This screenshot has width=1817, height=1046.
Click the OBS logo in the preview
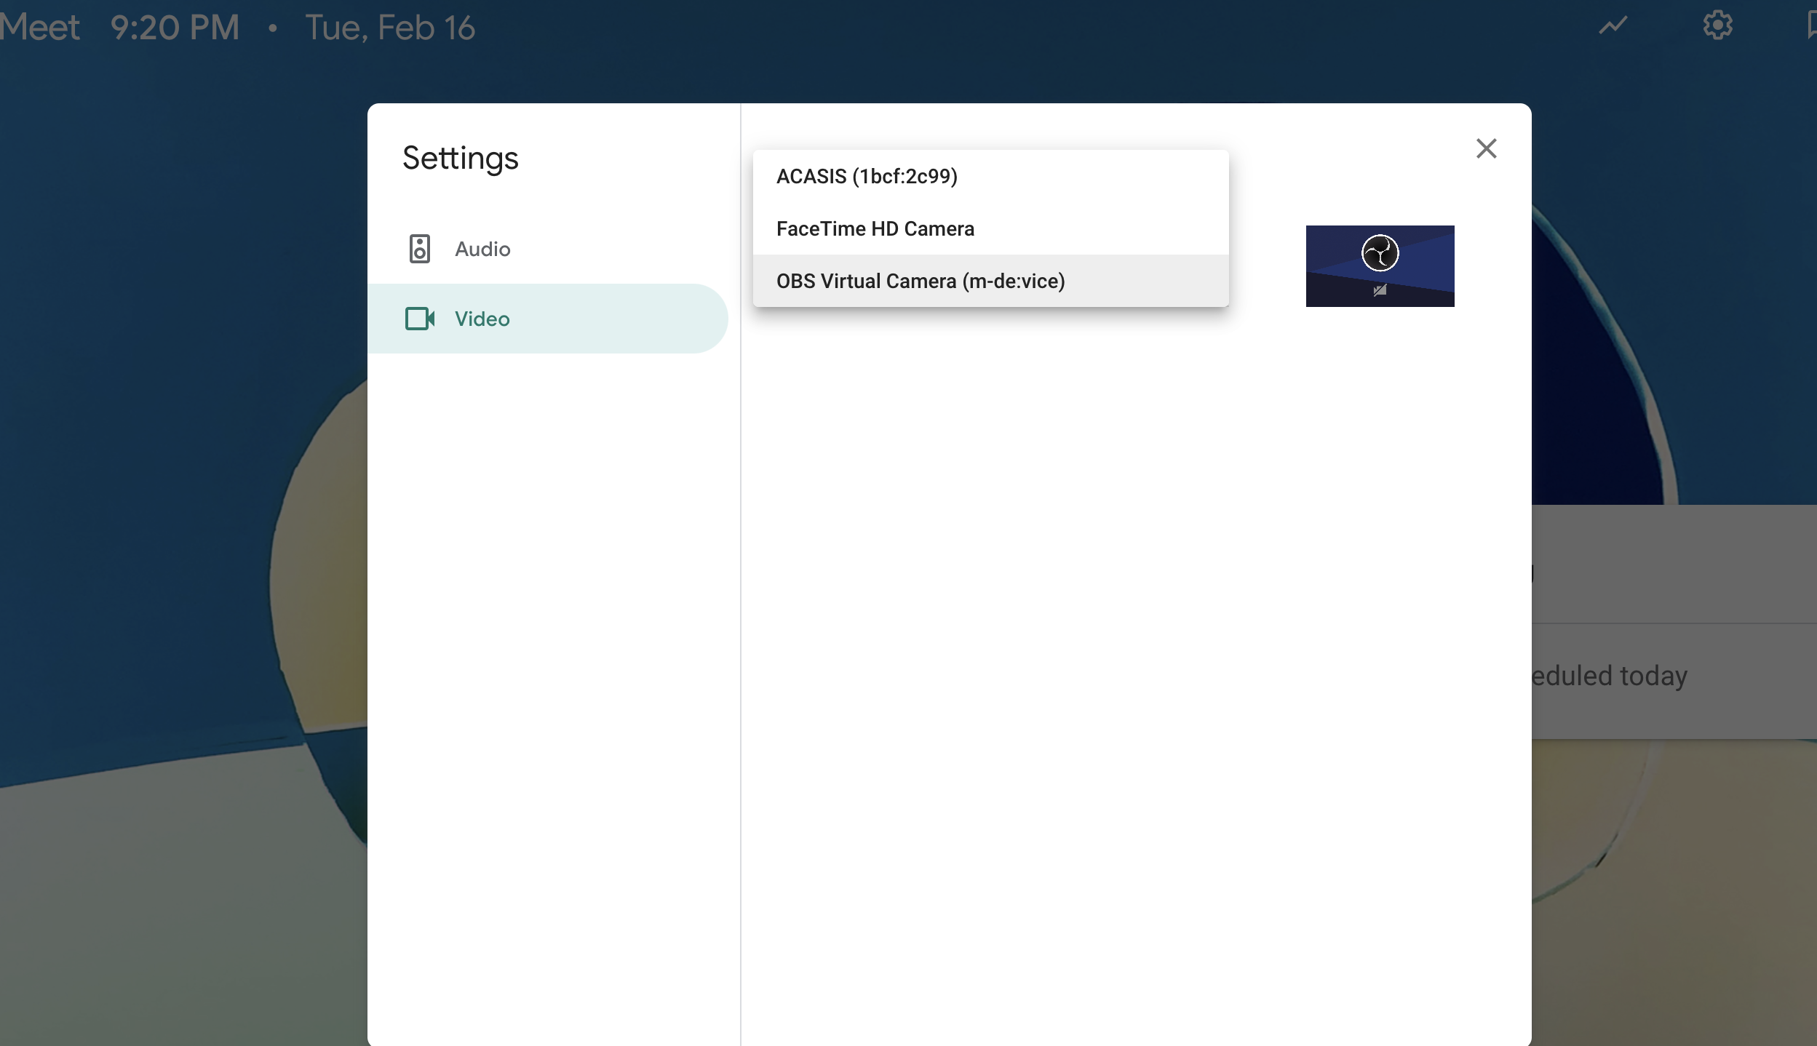coord(1380,253)
